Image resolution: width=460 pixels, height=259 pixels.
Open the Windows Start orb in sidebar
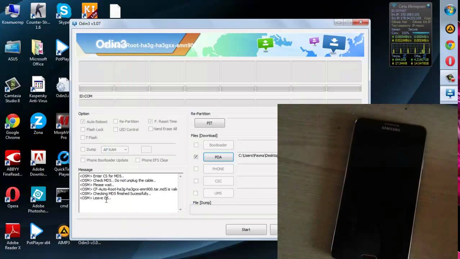click(450, 10)
